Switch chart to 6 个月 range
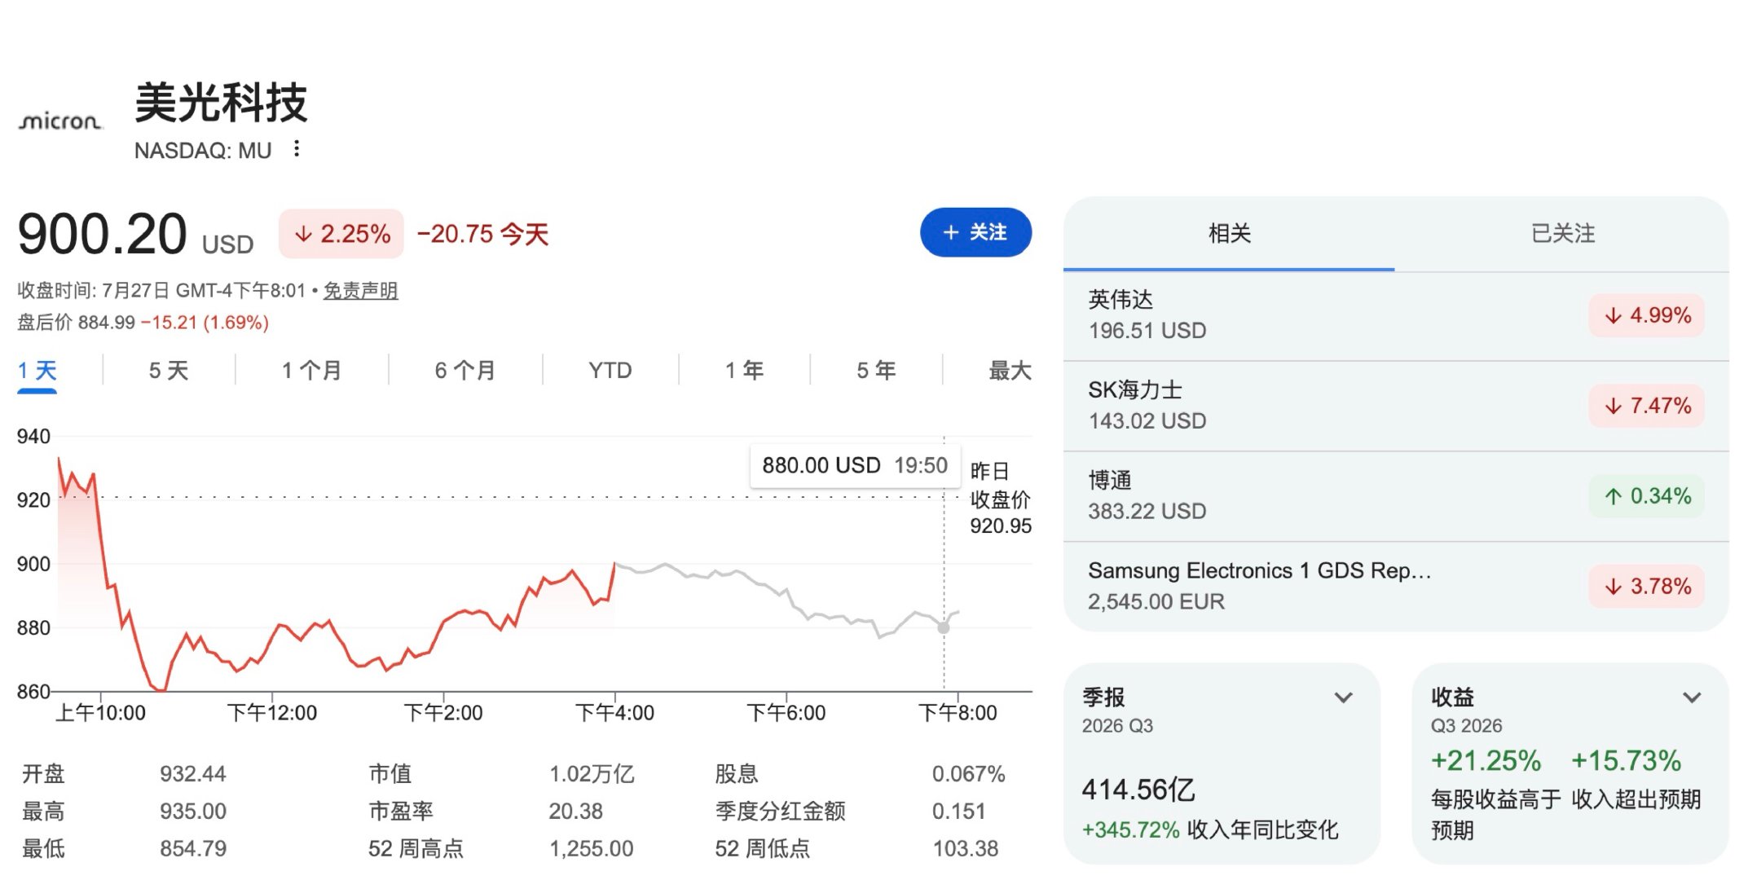The image size is (1748, 880). click(x=465, y=371)
